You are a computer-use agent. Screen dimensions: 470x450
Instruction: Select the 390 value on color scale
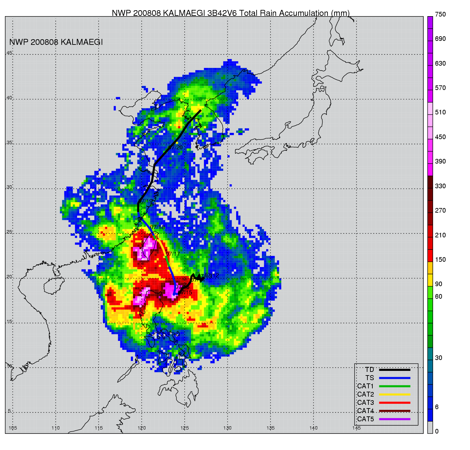click(440, 161)
